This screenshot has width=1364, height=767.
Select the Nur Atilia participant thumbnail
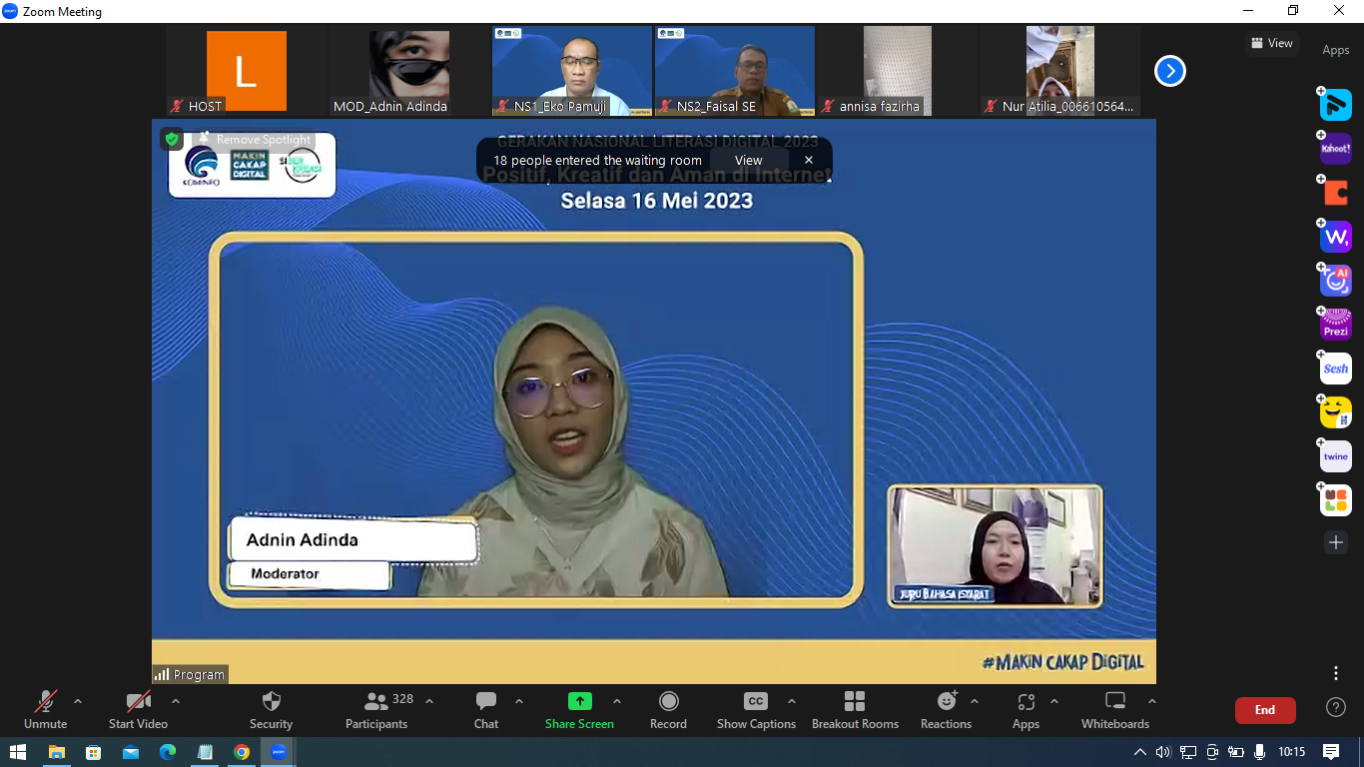(x=1060, y=71)
